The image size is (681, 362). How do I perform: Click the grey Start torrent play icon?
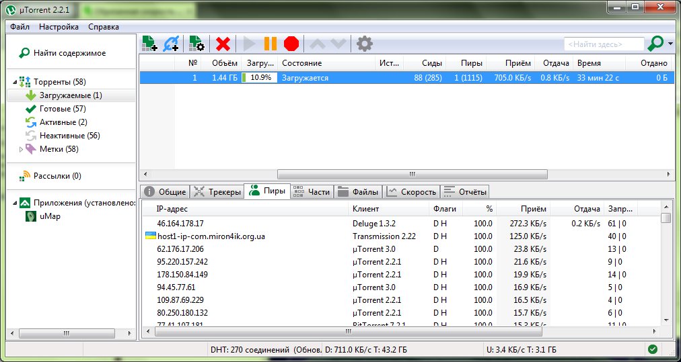coord(249,44)
